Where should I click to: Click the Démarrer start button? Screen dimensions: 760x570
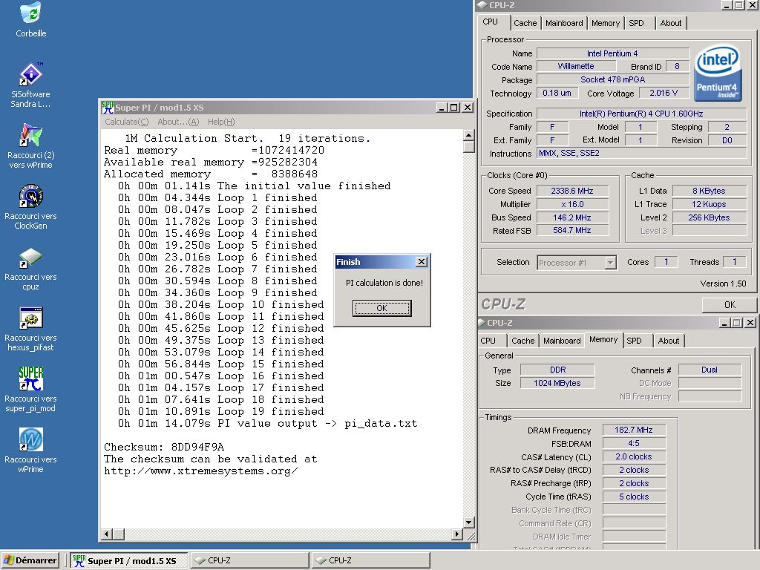click(30, 560)
